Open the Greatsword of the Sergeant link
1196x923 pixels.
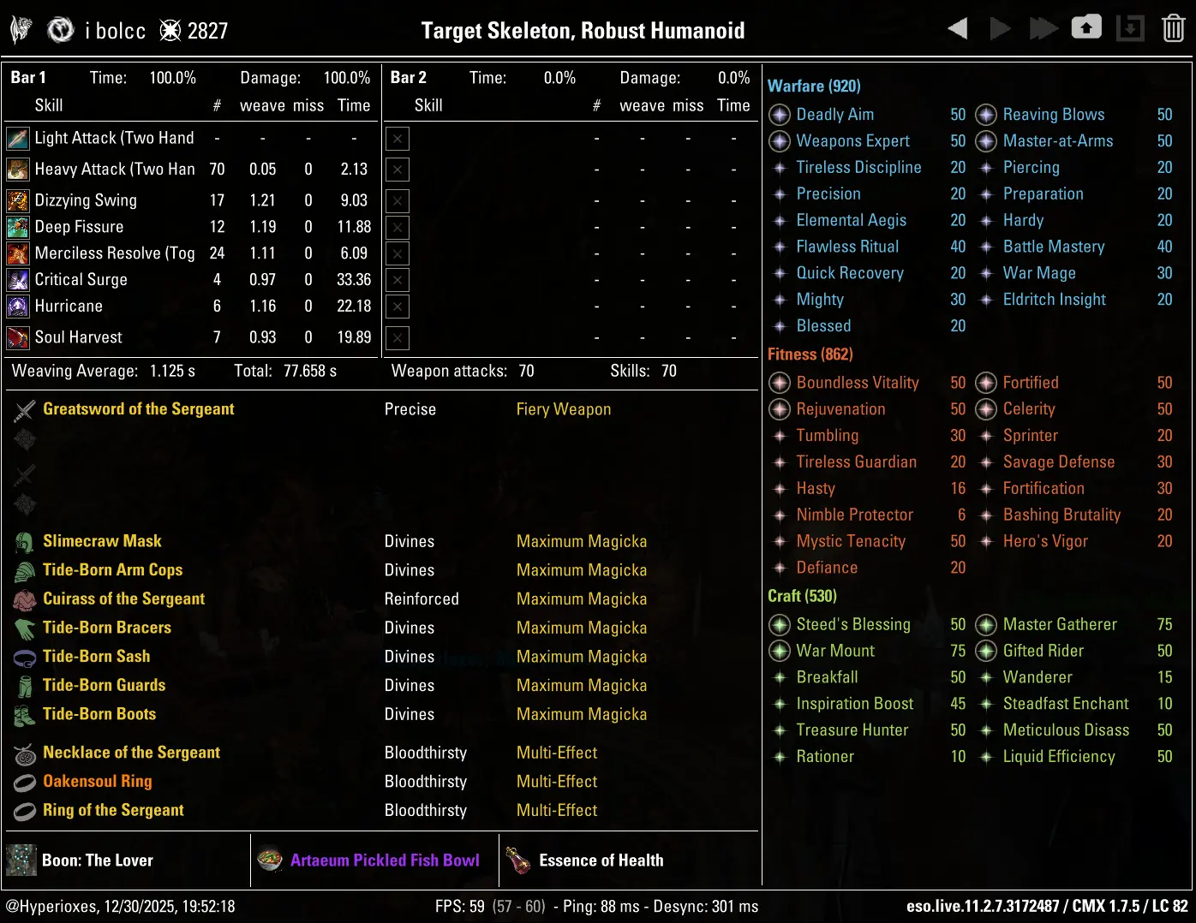pyautogui.click(x=138, y=409)
